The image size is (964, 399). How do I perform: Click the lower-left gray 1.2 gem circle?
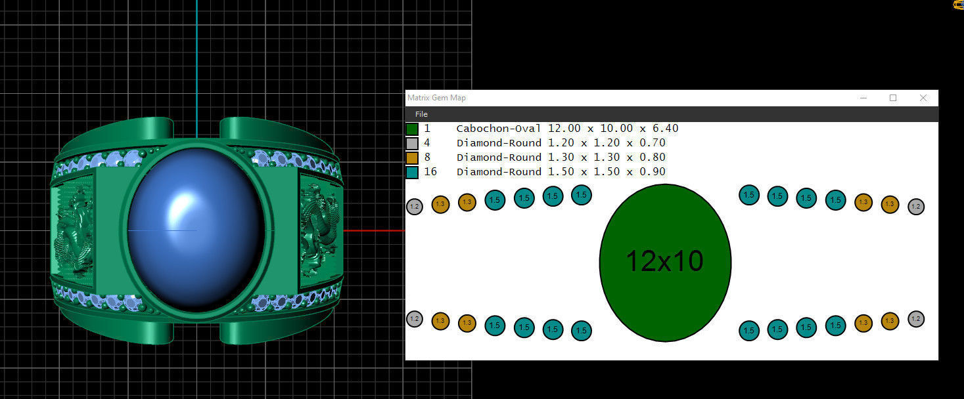[x=414, y=320]
